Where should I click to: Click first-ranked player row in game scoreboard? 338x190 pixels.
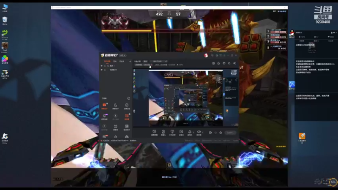click(x=277, y=31)
